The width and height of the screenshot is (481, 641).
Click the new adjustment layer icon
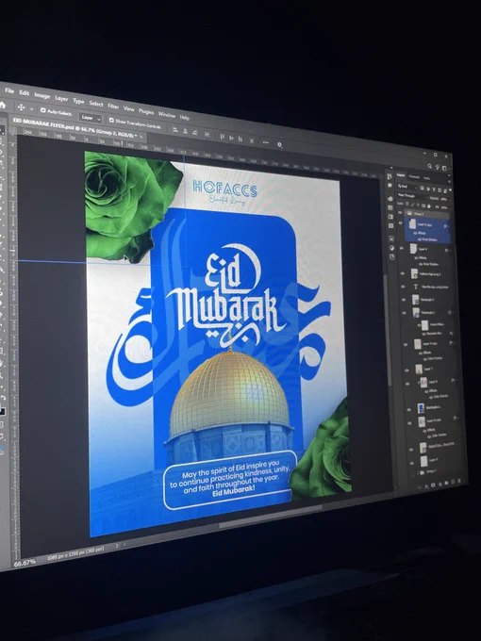[440, 484]
